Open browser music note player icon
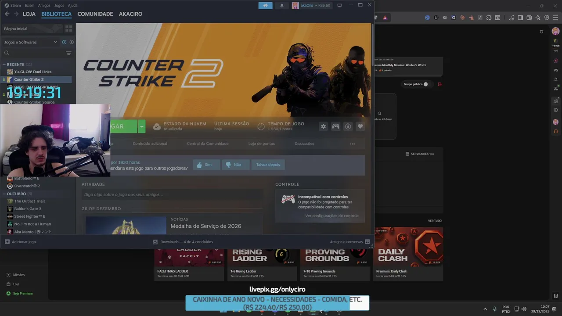 [512, 18]
